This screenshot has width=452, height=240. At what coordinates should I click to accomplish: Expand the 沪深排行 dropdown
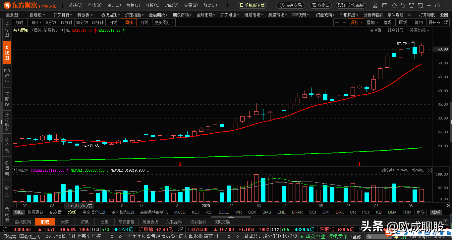click(63, 15)
